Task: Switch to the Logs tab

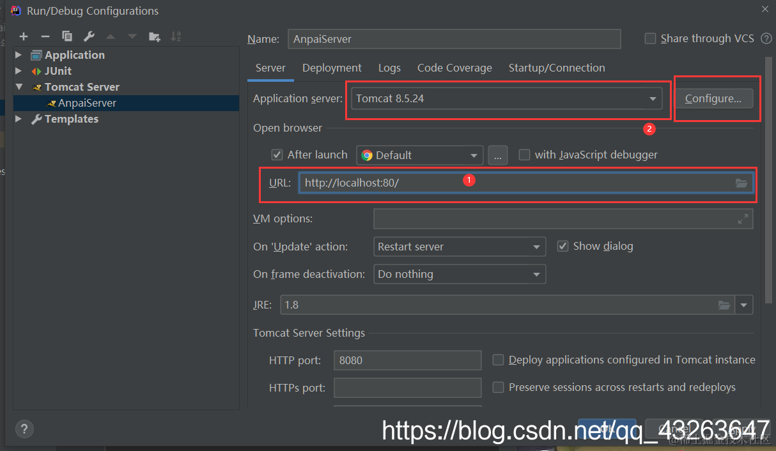Action: click(x=389, y=68)
